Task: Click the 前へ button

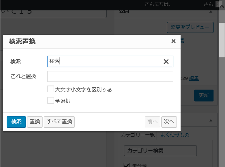Action: click(152, 121)
